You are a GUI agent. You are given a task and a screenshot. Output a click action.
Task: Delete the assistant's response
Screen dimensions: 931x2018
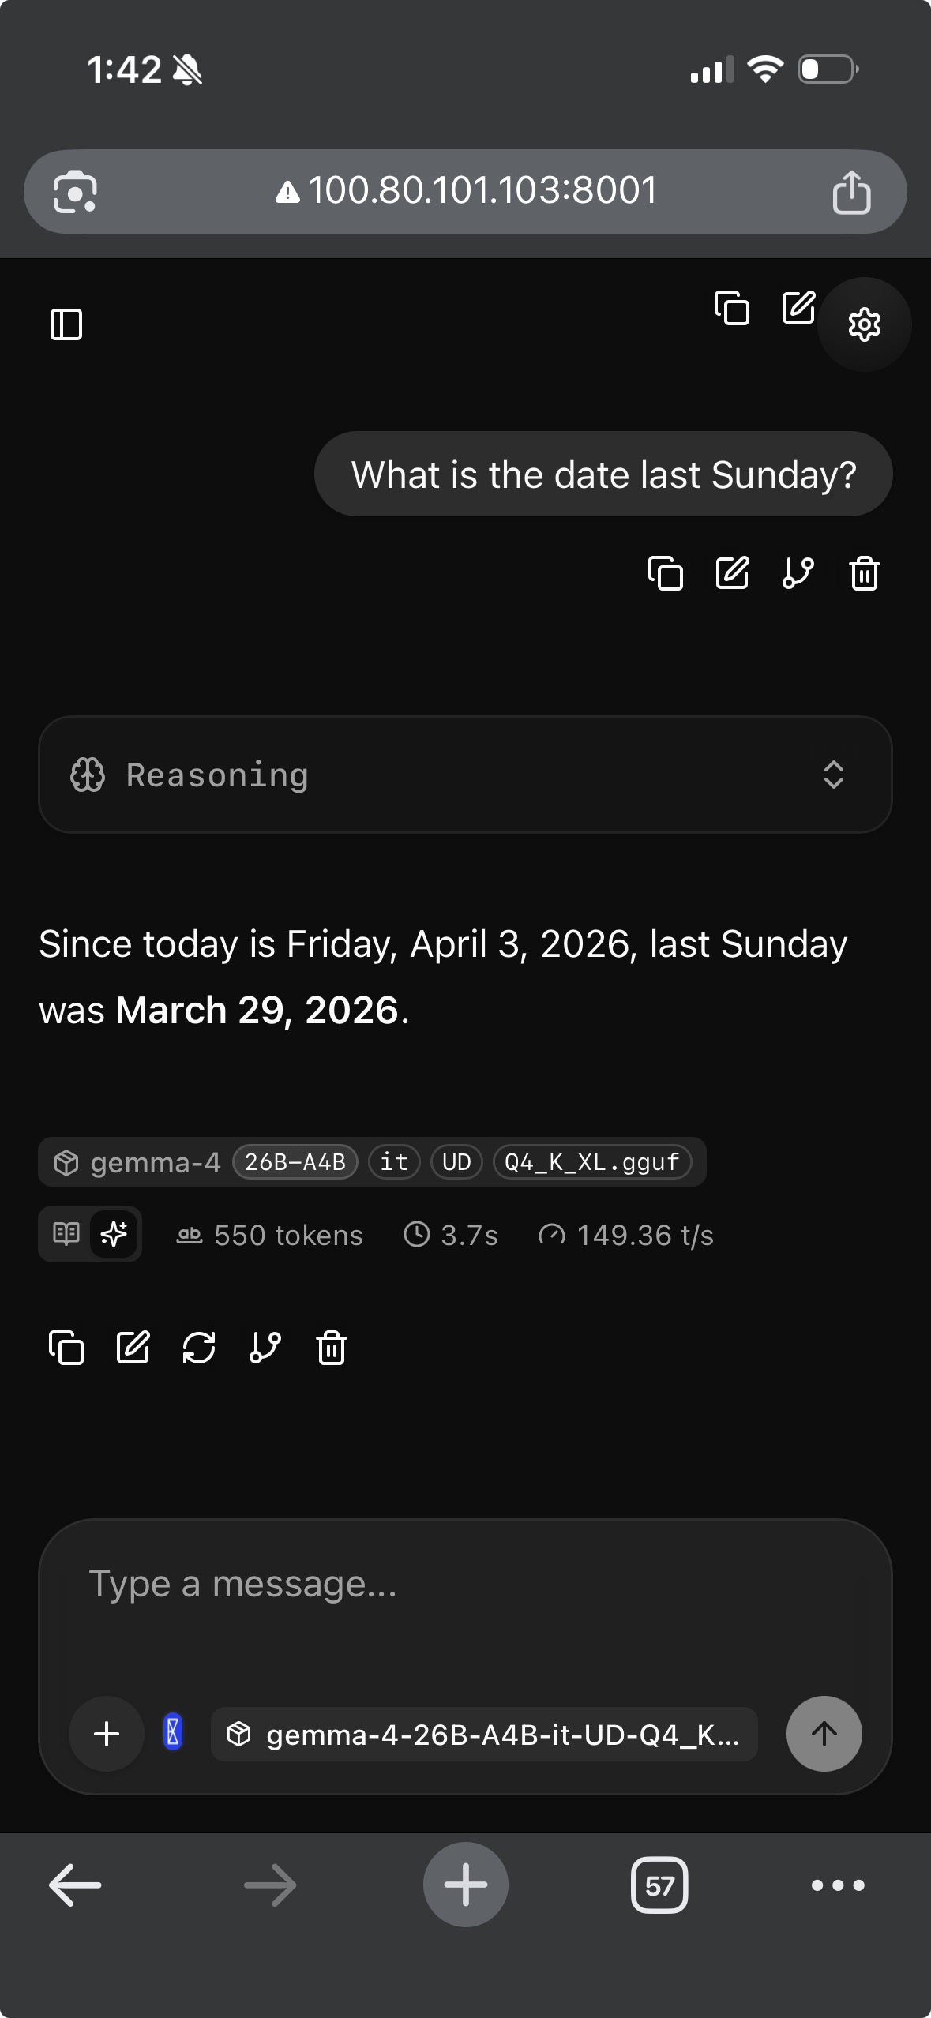332,1348
